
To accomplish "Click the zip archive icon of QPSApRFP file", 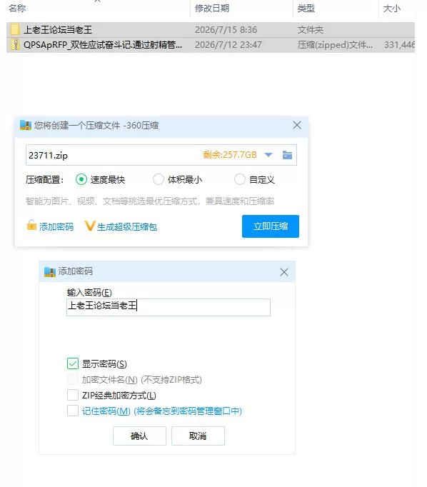I will (x=15, y=44).
